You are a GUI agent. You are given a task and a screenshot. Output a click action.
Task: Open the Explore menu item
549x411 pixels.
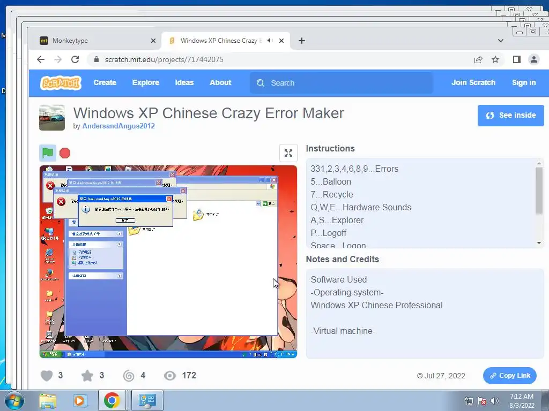pos(146,83)
